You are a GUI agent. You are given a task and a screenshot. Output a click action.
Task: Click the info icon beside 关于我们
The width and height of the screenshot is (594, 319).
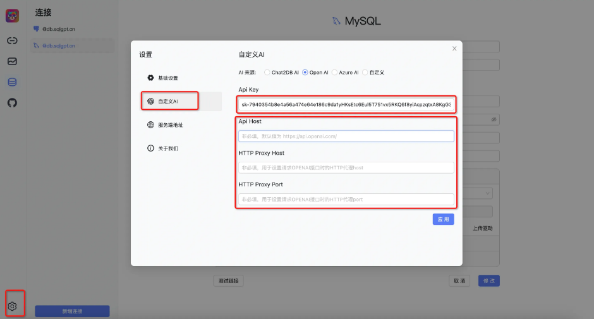150,148
